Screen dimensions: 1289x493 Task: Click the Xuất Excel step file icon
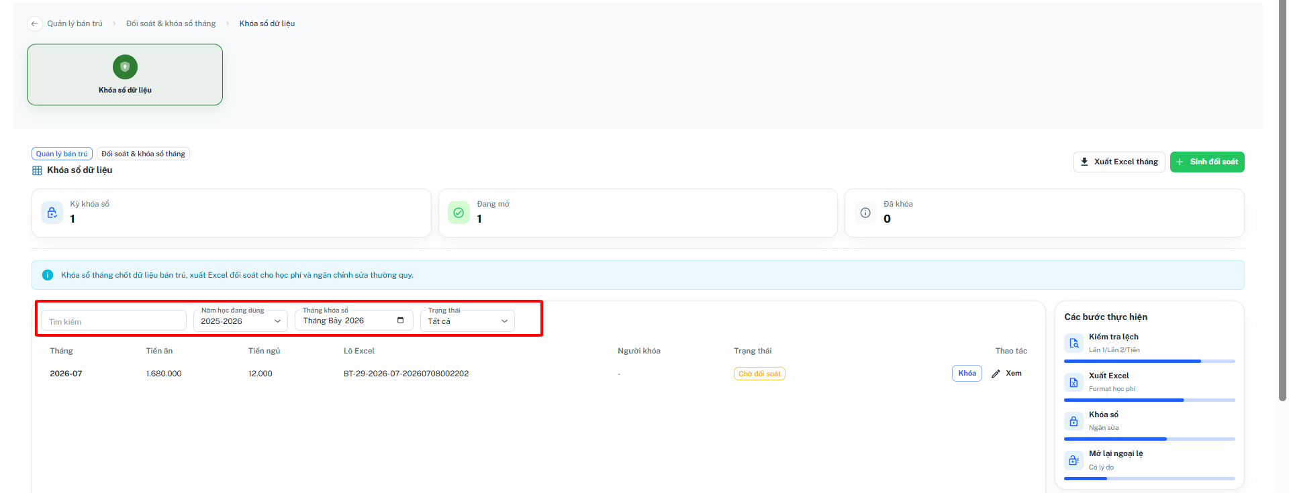click(1073, 382)
